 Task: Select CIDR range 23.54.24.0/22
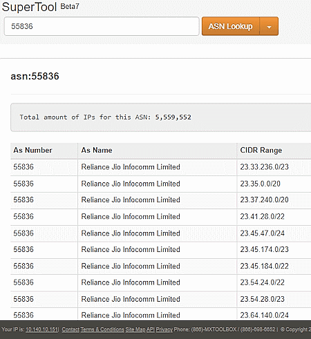point(262,282)
